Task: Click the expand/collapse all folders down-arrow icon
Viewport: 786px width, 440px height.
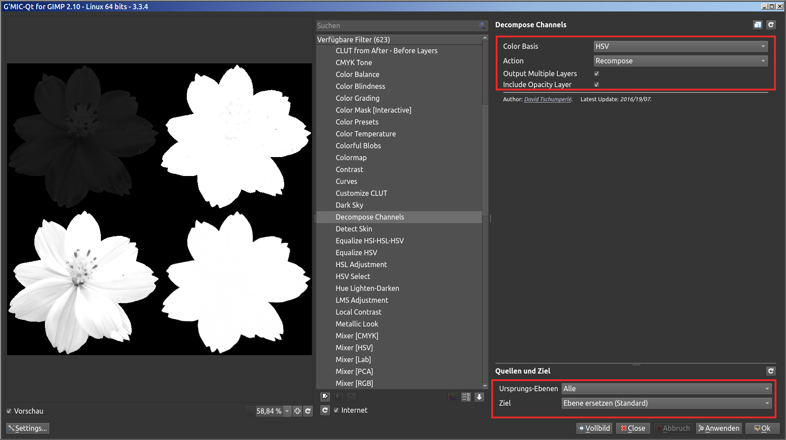Action: [479, 397]
